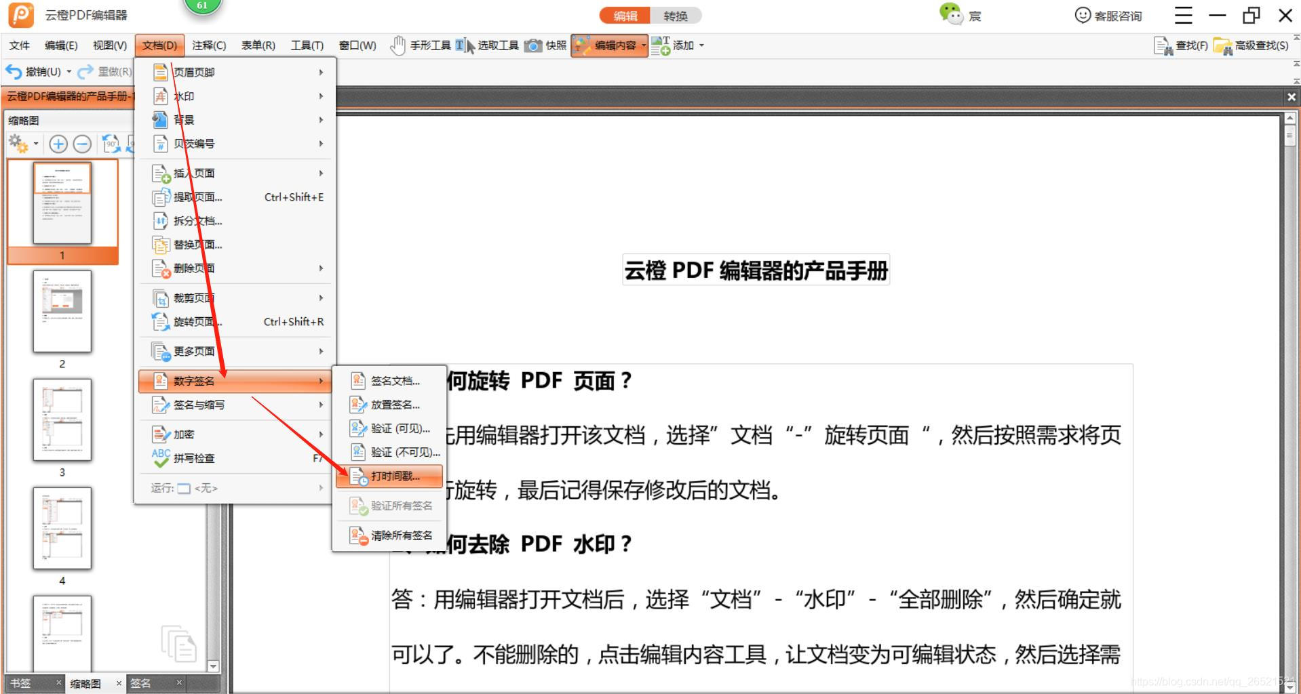1301x694 pixels.
Task: Choose 清除所有签名 in the submenu
Action: pyautogui.click(x=389, y=535)
